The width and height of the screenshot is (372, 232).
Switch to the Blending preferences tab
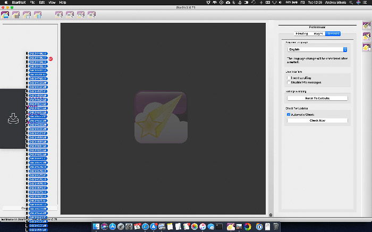pos(302,33)
